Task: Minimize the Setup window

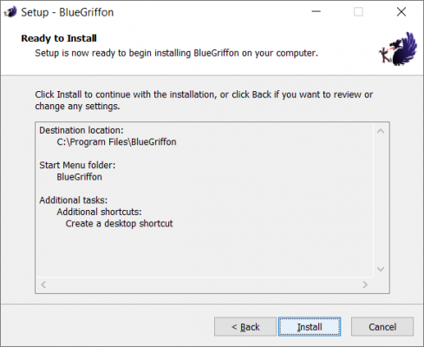Action: pos(316,12)
